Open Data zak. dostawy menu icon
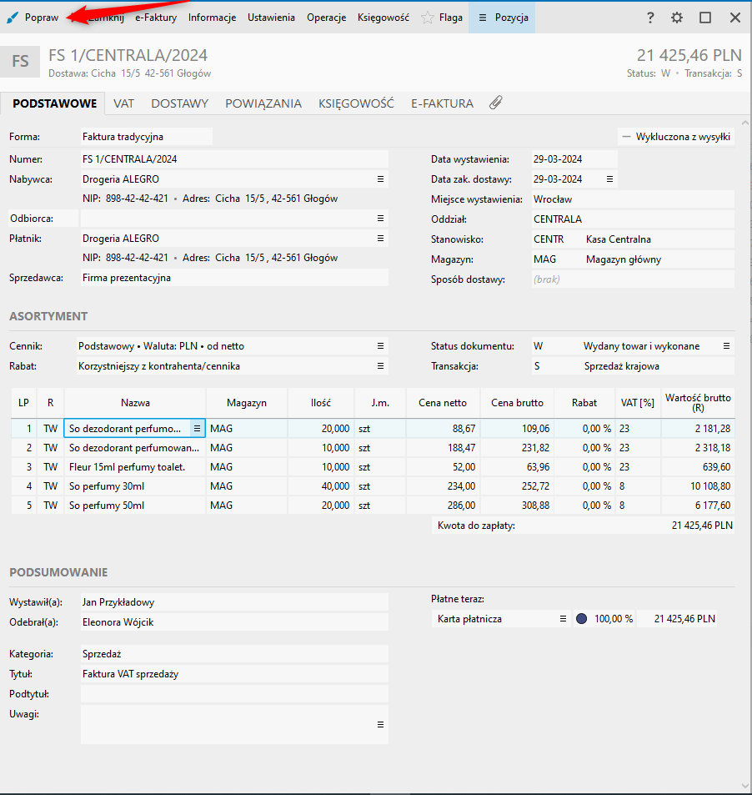 point(609,179)
